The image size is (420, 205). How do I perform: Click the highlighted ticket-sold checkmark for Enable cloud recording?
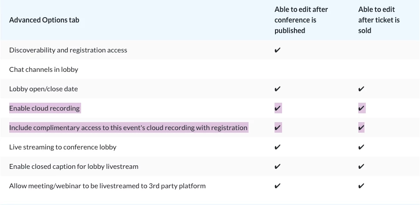click(361, 108)
